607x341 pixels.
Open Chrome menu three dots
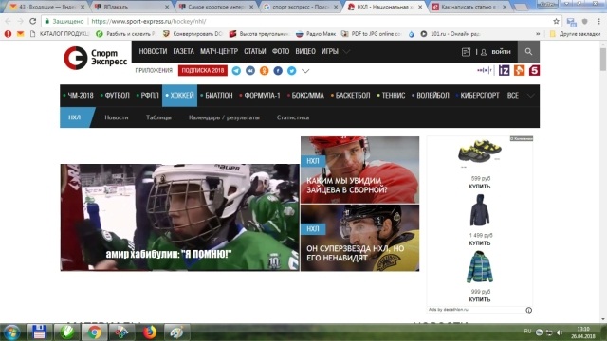click(x=599, y=21)
